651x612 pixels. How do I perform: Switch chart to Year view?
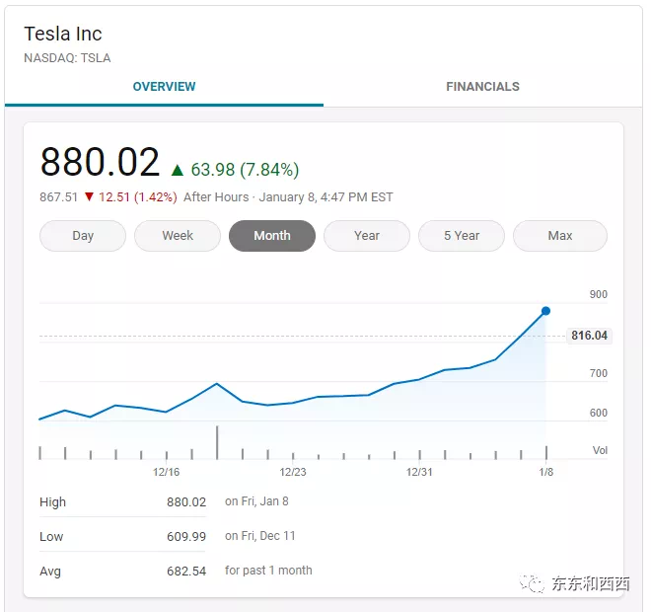click(367, 236)
